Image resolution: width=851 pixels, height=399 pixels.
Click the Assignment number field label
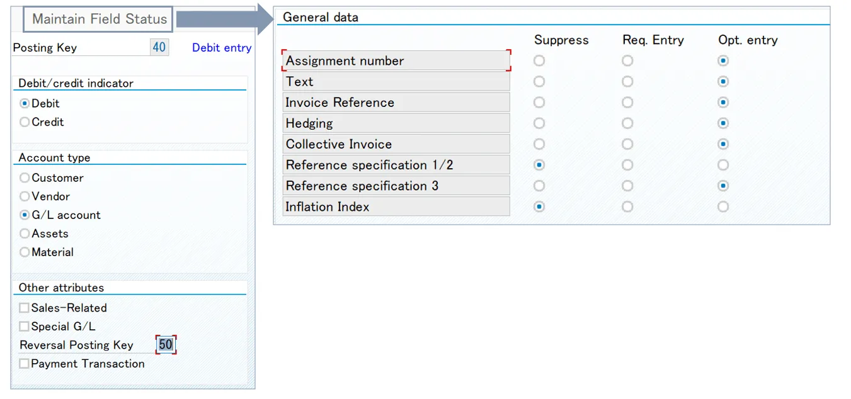[396, 61]
